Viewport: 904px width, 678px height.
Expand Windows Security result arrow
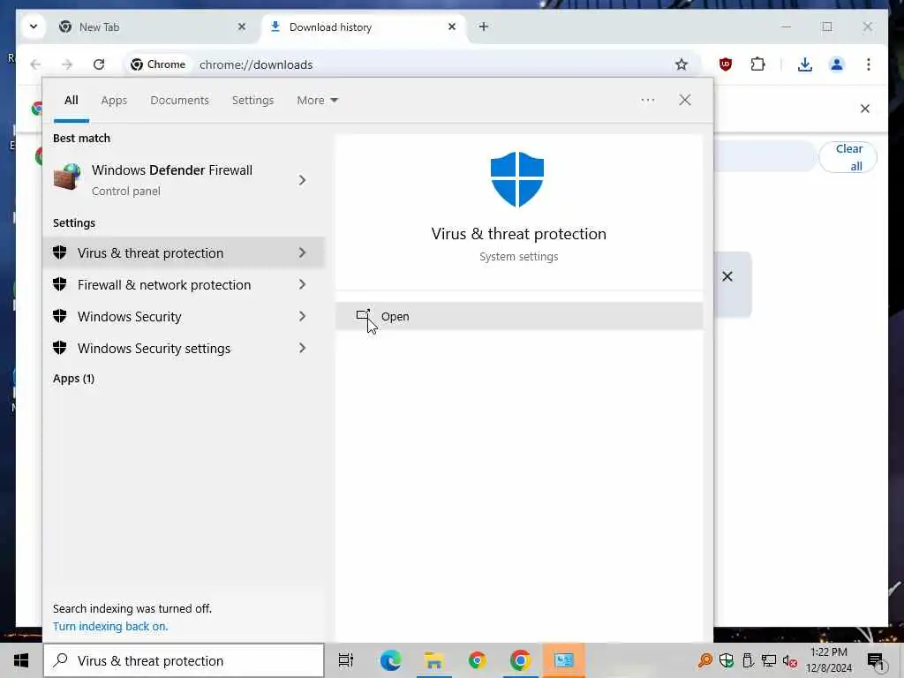(x=302, y=316)
